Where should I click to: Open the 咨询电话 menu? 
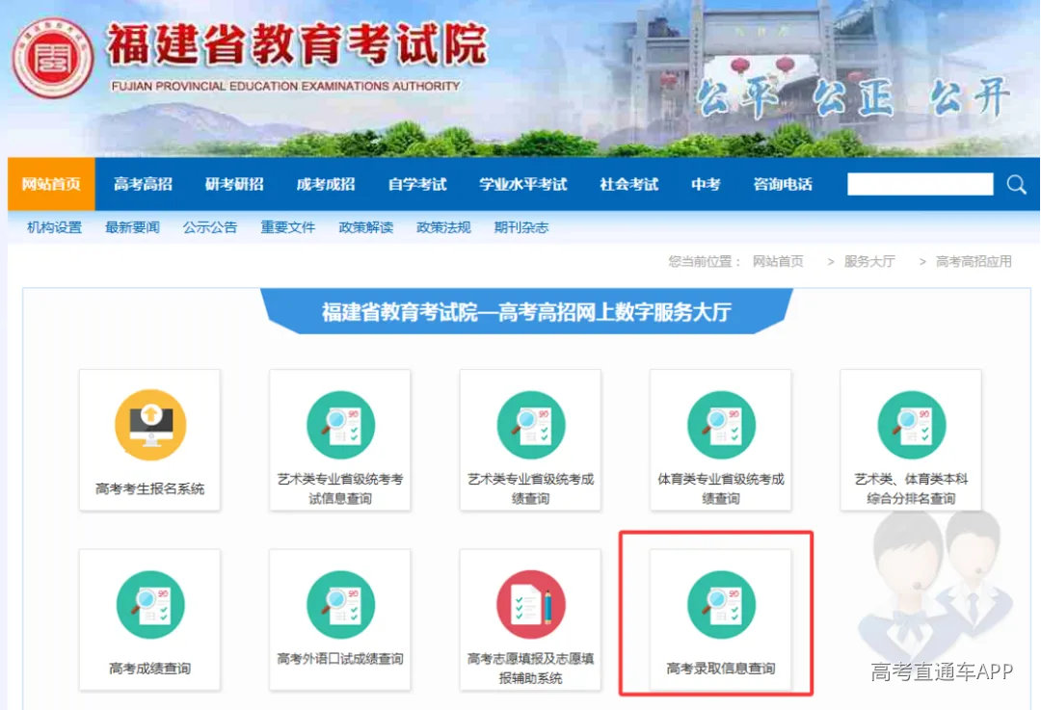point(783,184)
